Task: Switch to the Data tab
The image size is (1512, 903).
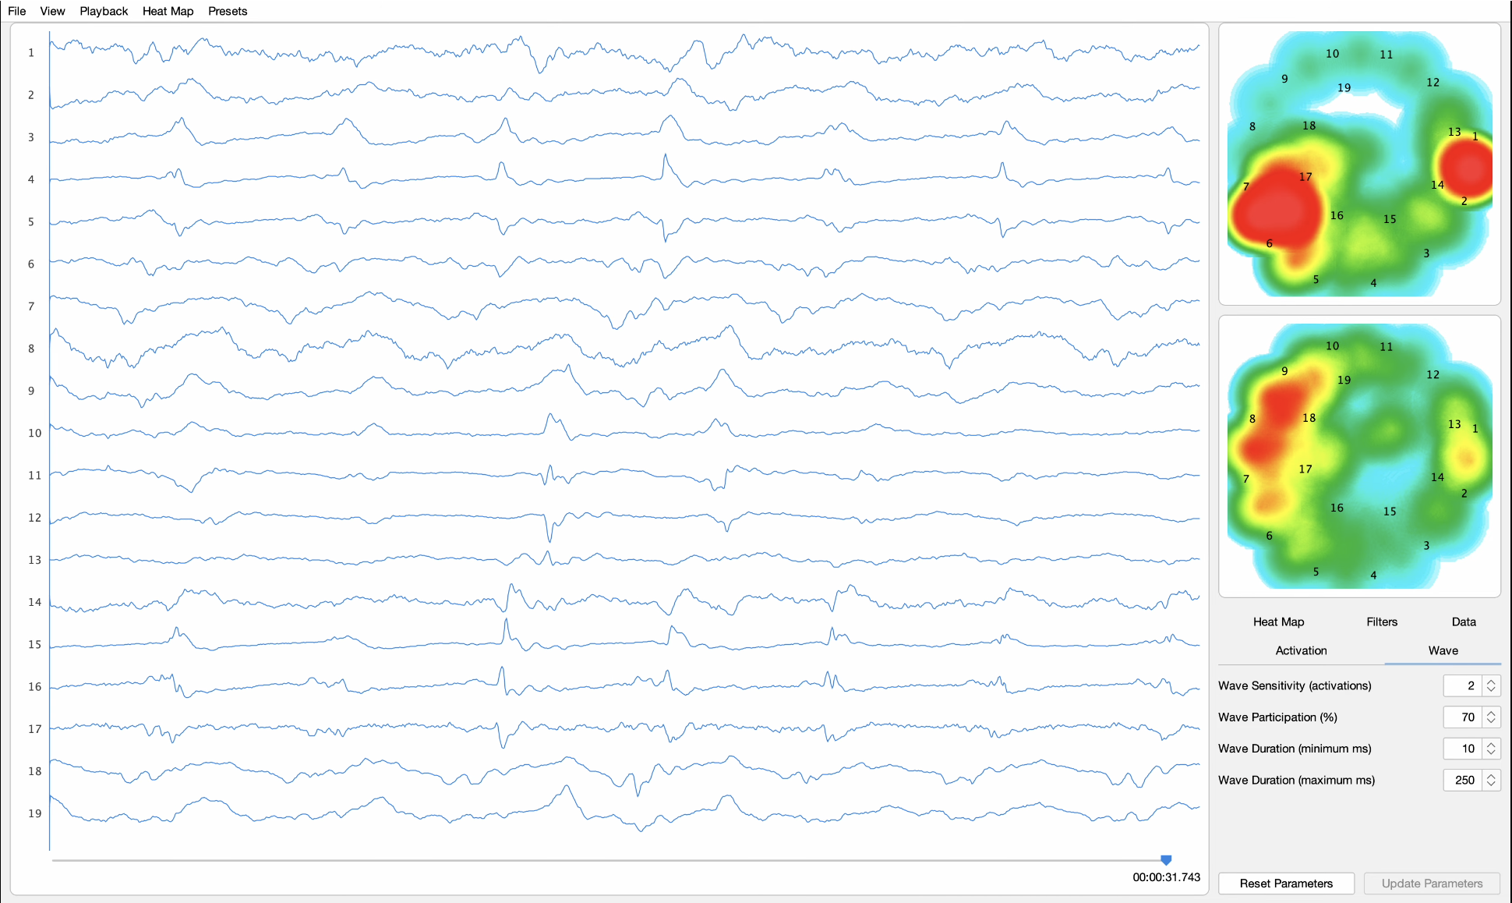Action: click(1463, 621)
